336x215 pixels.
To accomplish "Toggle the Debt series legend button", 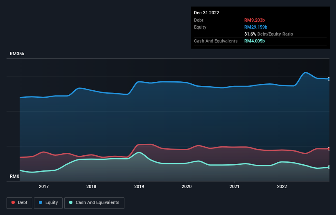I will [19, 203].
